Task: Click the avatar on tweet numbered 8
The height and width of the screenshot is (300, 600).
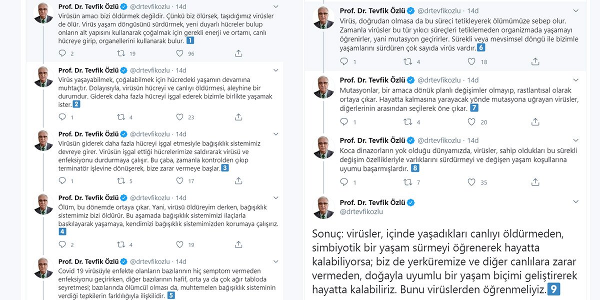Action: (x=323, y=146)
